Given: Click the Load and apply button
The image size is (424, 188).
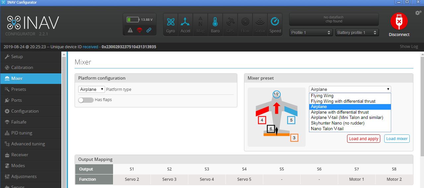Looking at the screenshot, I should click(x=364, y=139).
